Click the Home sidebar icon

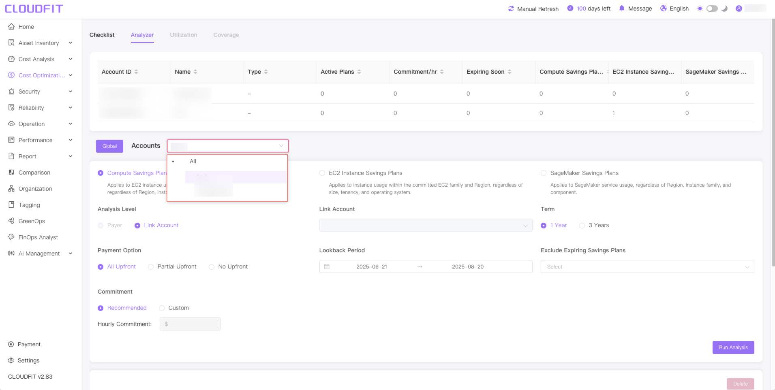click(x=11, y=27)
